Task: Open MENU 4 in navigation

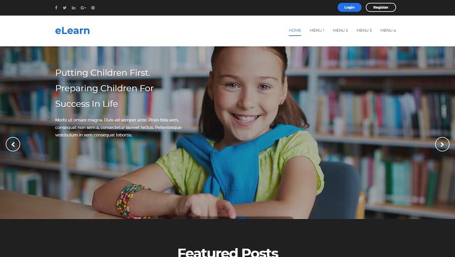Action: [x=388, y=30]
